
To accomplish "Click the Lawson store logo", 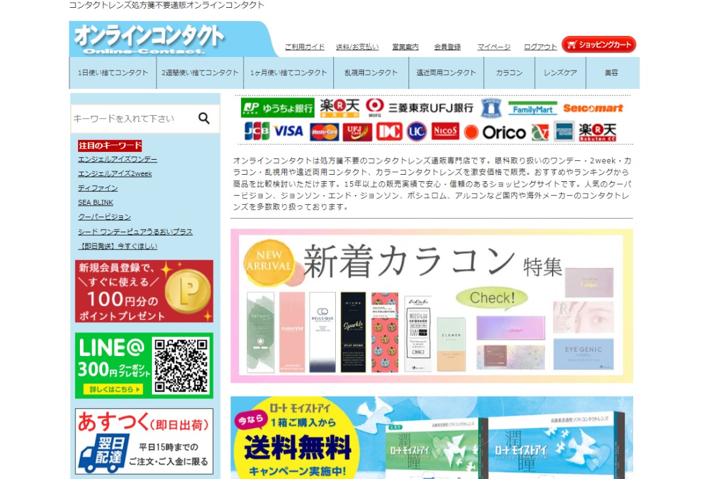I will point(491,108).
